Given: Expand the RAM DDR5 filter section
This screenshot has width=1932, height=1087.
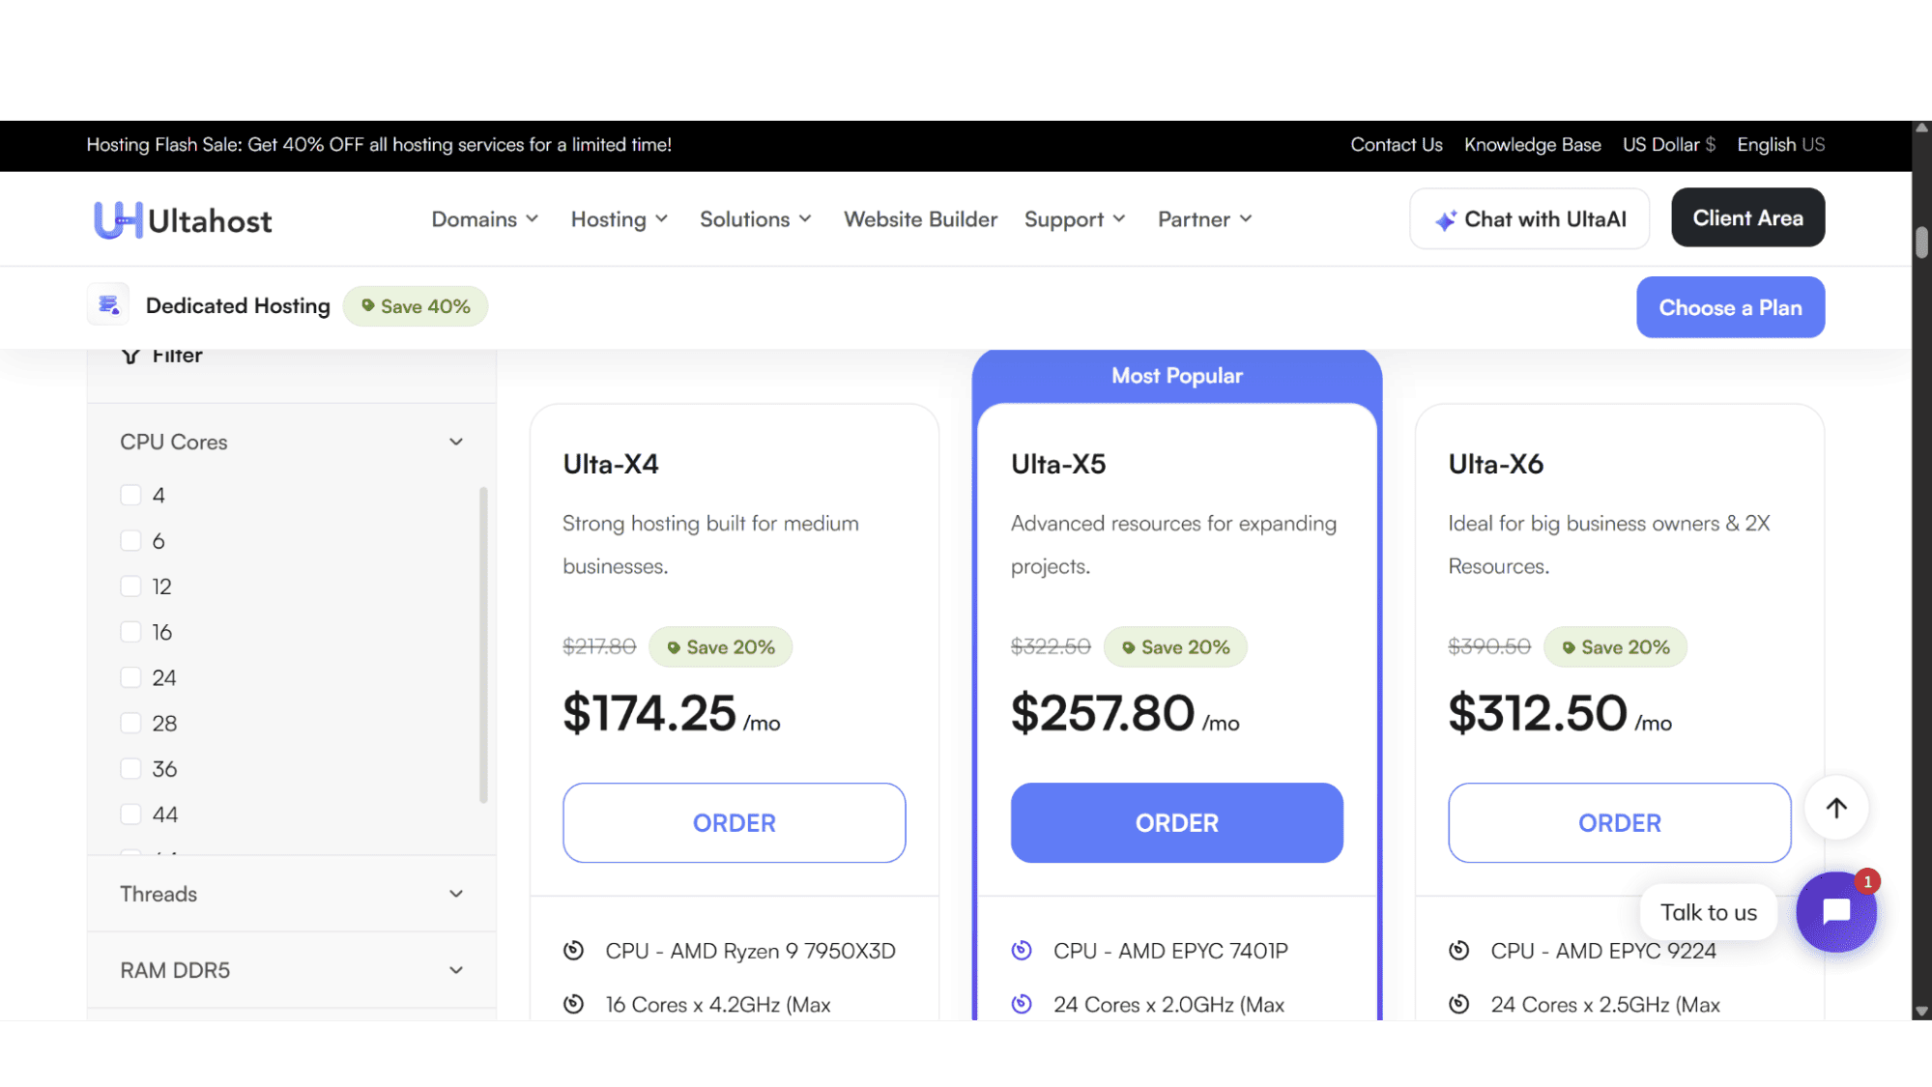Looking at the screenshot, I should coord(291,970).
